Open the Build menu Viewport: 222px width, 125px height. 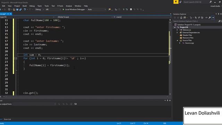pyautogui.click(x=25, y=6)
